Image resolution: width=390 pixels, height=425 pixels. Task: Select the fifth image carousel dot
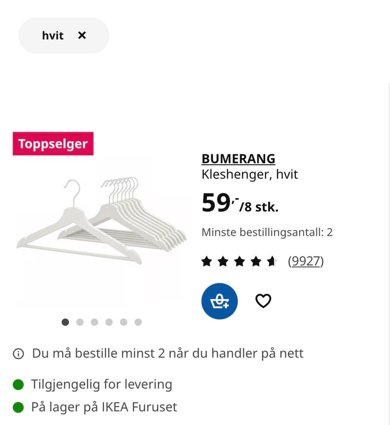click(123, 322)
